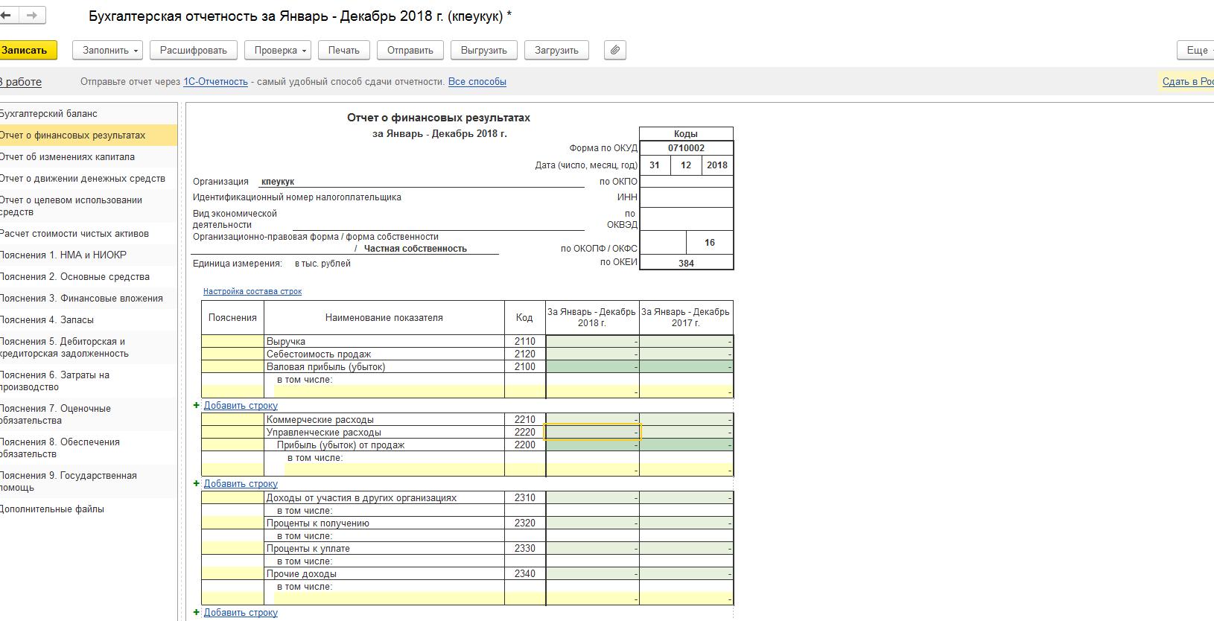Image resolution: width=1214 pixels, height=621 pixels.
Task: Open Дополнительные файлы section
Action: [x=88, y=509]
